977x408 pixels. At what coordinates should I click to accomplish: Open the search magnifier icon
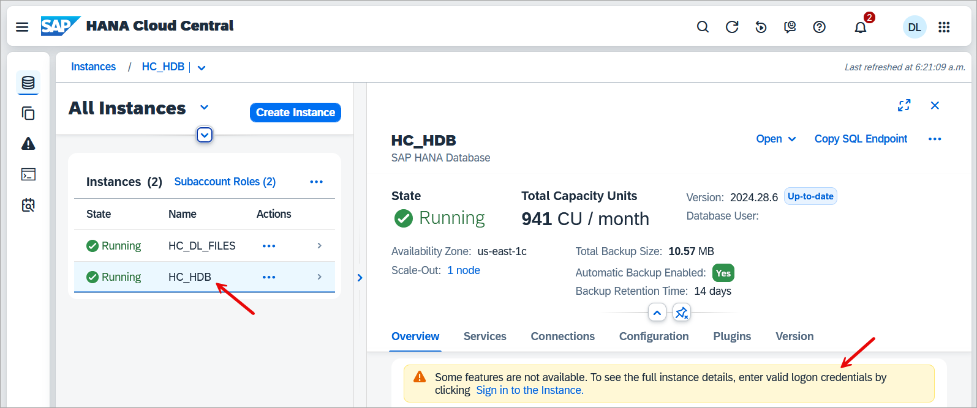coord(703,27)
